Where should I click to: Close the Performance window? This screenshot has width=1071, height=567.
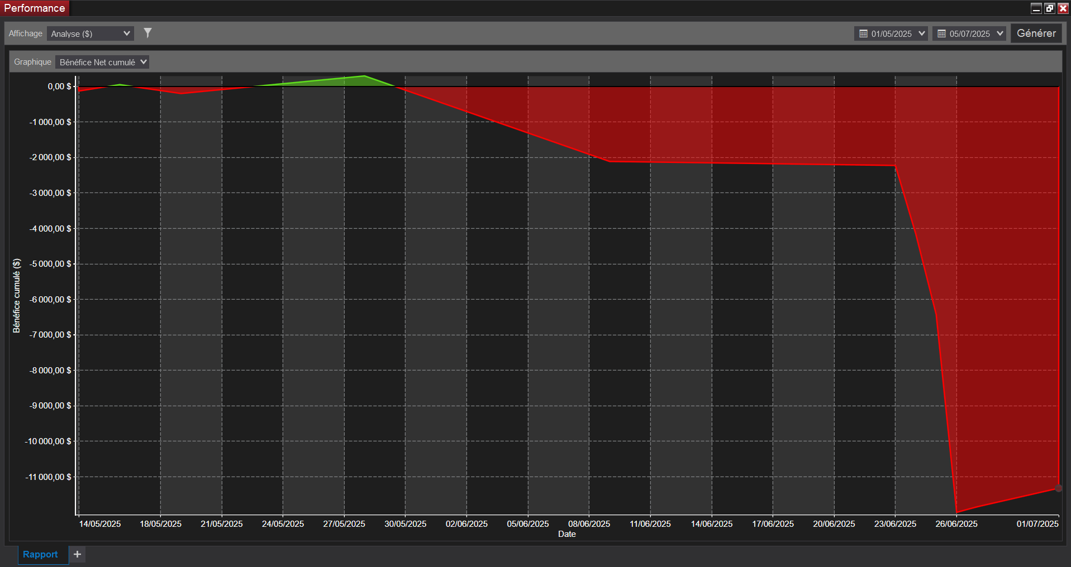[x=1063, y=8]
